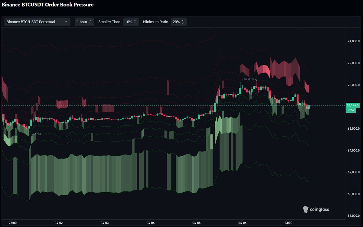Click the 58,000.0 price axis label
The height and width of the screenshot is (227, 363).
353,216
